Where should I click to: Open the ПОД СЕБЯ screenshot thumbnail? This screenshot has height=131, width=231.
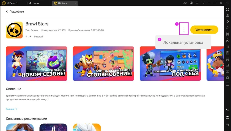(x=170, y=64)
